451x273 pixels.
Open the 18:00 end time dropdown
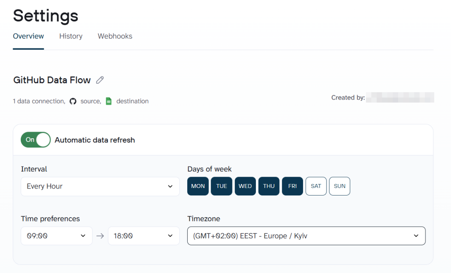pyautogui.click(x=144, y=236)
